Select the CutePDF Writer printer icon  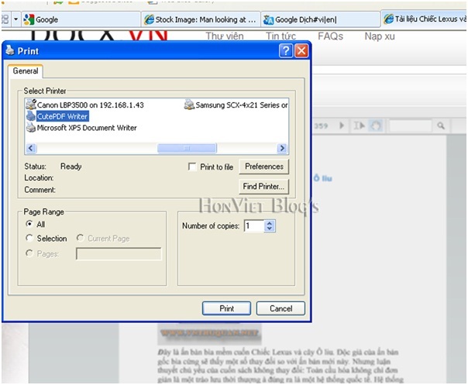coord(31,115)
